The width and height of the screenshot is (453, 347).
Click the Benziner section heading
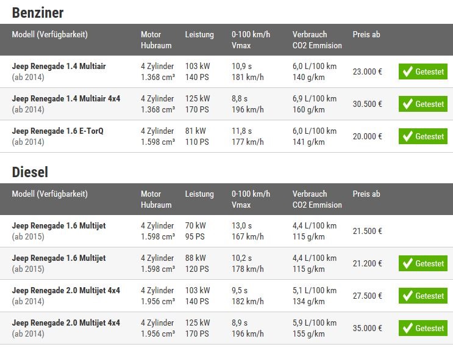pyautogui.click(x=37, y=13)
